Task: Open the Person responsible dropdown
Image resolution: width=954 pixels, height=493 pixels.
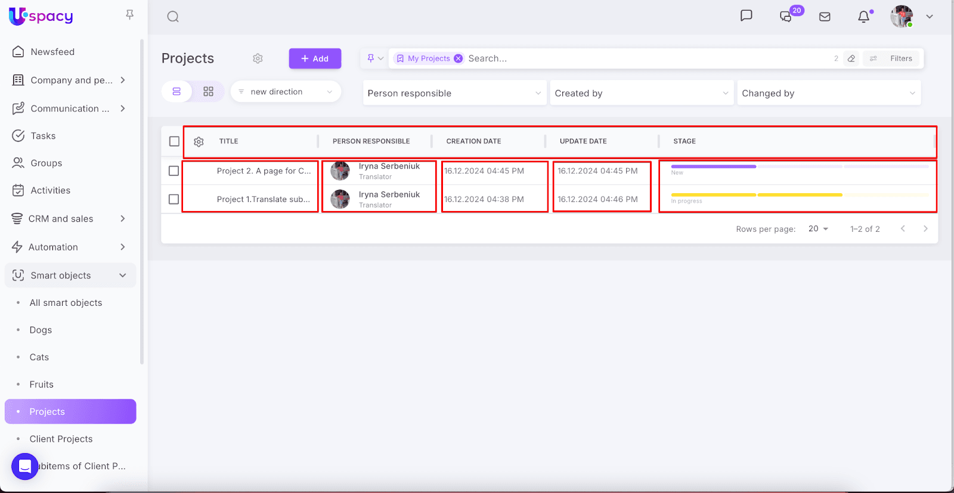Action: coord(454,94)
